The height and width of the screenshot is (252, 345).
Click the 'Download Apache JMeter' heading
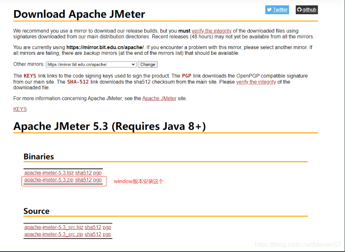tap(79, 14)
